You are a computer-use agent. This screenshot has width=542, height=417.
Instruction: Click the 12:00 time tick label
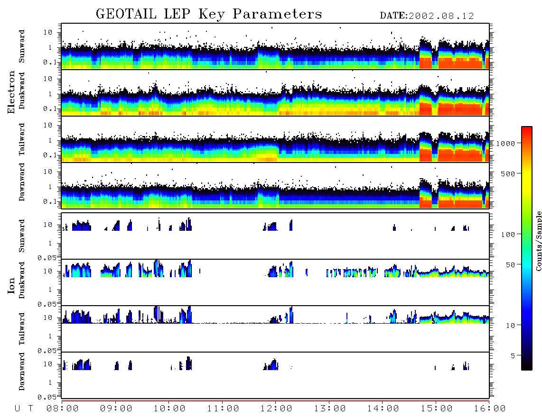pyautogui.click(x=276, y=409)
